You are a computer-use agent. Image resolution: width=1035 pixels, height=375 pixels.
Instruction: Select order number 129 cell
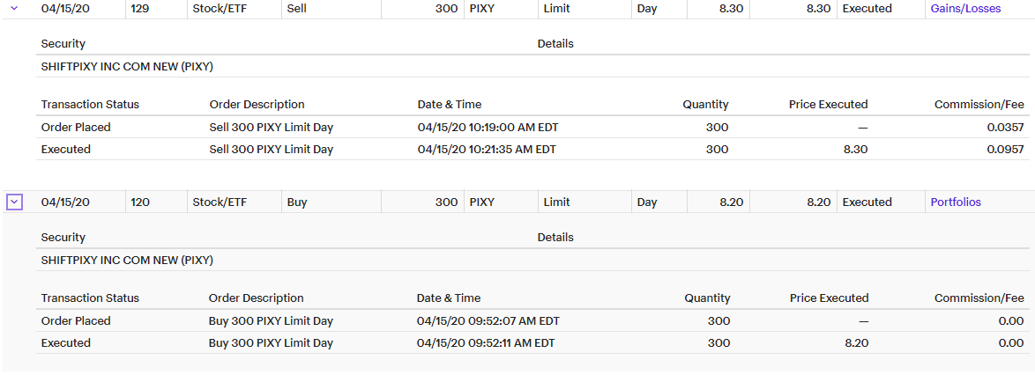[x=139, y=8]
